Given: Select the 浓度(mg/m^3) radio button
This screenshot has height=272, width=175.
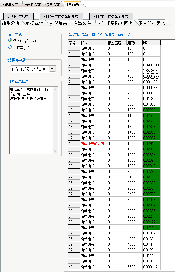Looking at the screenshot, I should (x=10, y=40).
